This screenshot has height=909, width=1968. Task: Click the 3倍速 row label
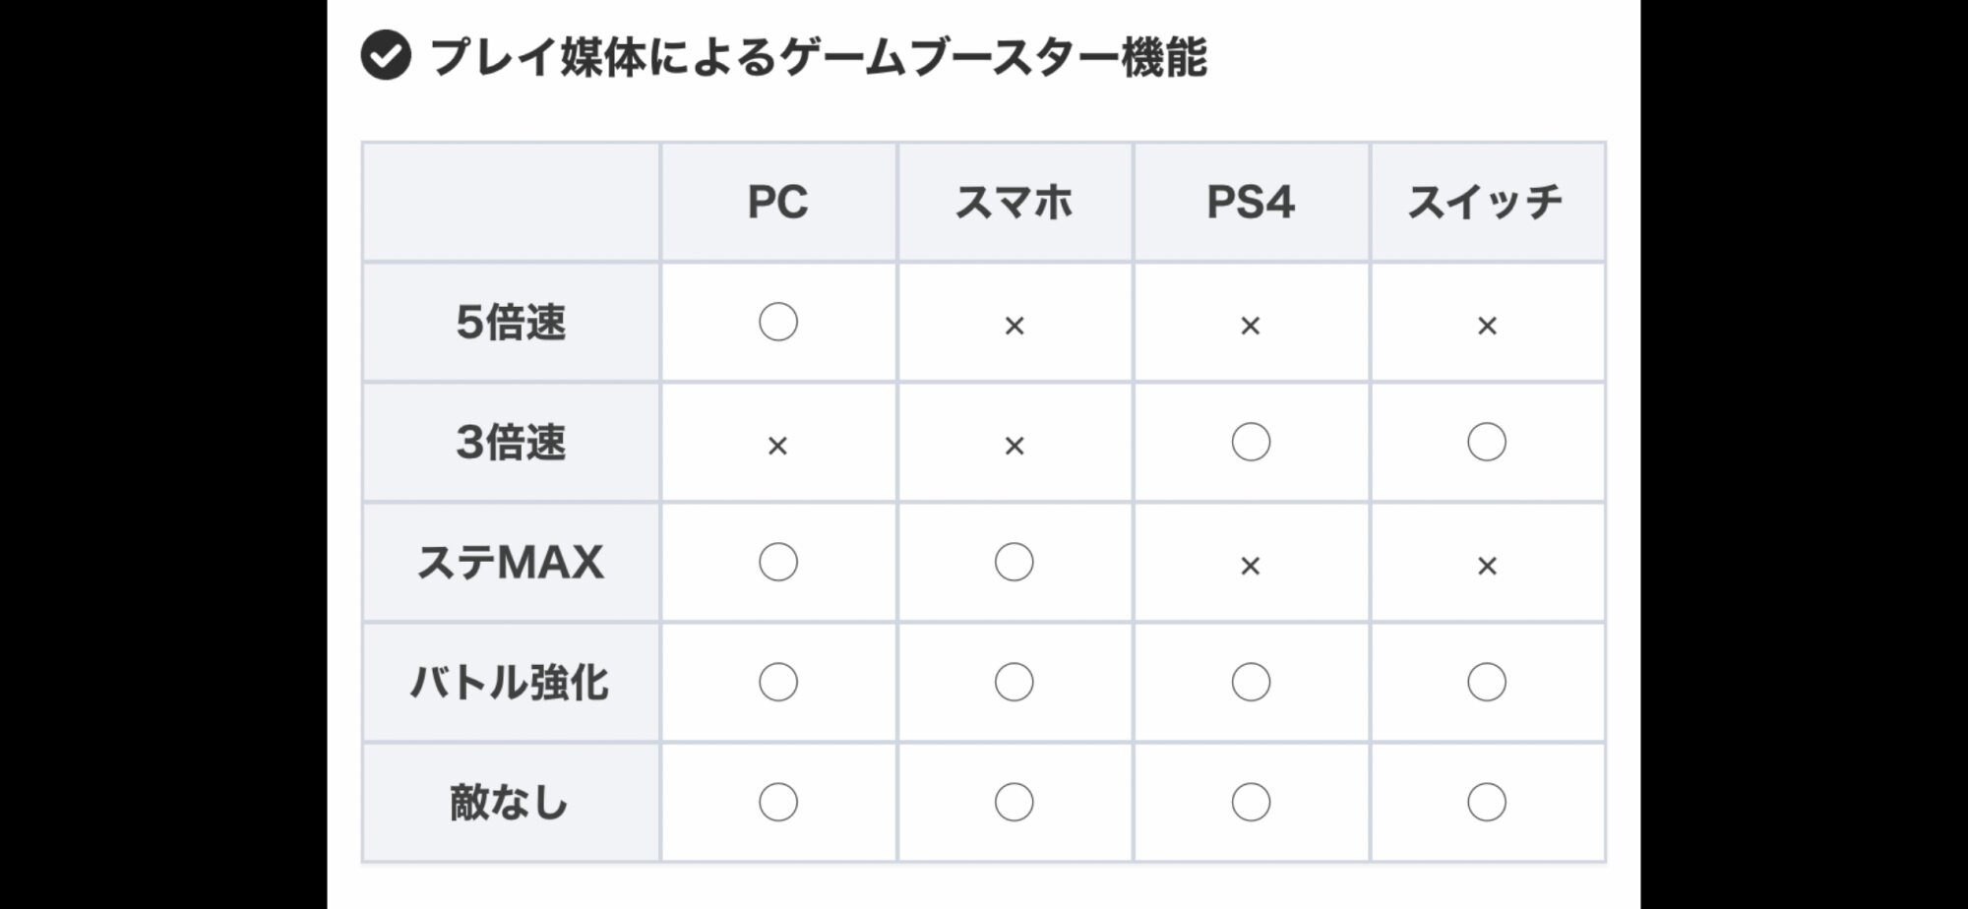pos(511,443)
